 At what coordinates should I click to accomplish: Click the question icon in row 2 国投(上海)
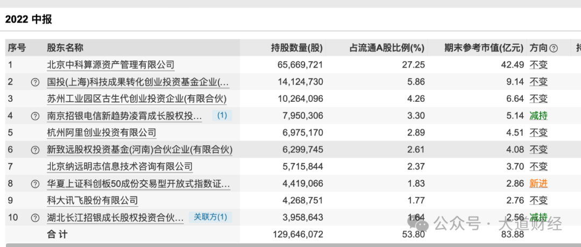tap(35, 82)
